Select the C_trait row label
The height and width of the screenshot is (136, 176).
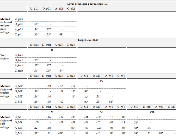click(19, 71)
